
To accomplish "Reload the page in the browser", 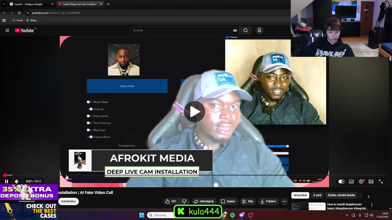I will point(19,13).
